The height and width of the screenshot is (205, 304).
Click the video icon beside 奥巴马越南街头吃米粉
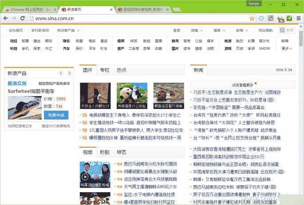(120, 164)
